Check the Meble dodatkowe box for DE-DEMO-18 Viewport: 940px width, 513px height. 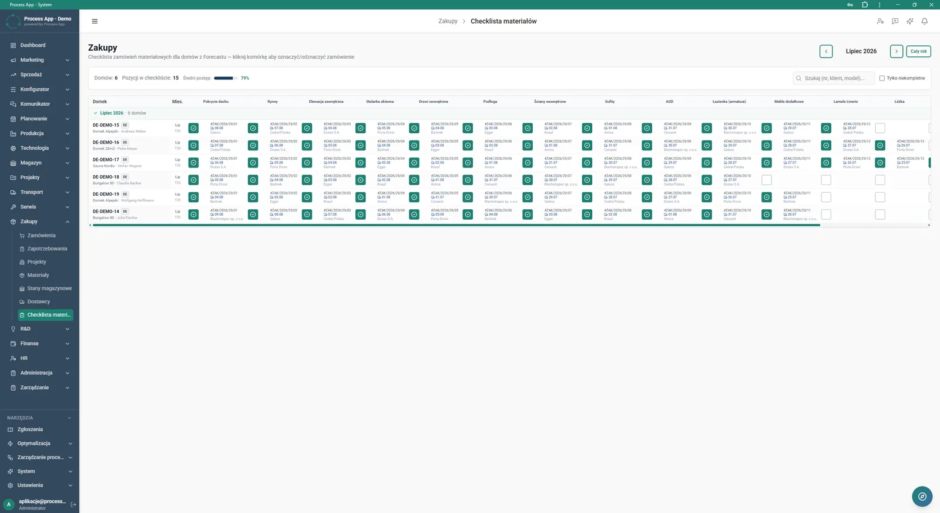(x=766, y=180)
